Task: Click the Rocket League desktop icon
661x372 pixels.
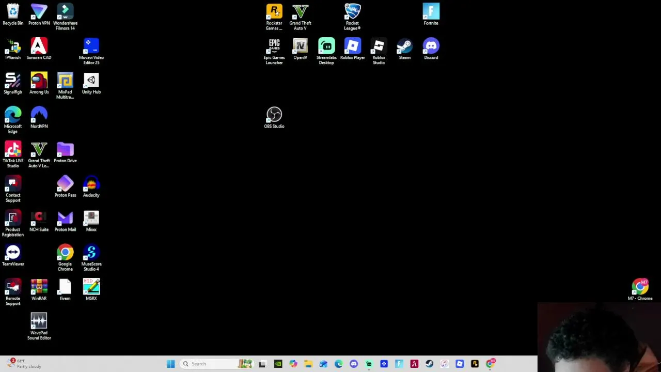Action: click(x=353, y=17)
